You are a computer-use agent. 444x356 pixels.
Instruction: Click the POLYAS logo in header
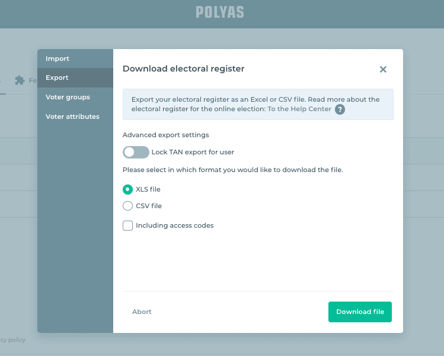point(220,12)
